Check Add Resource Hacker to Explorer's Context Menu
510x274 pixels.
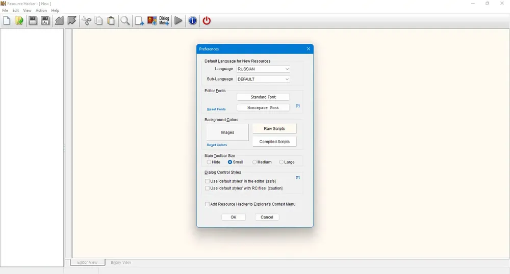coord(250,204)
